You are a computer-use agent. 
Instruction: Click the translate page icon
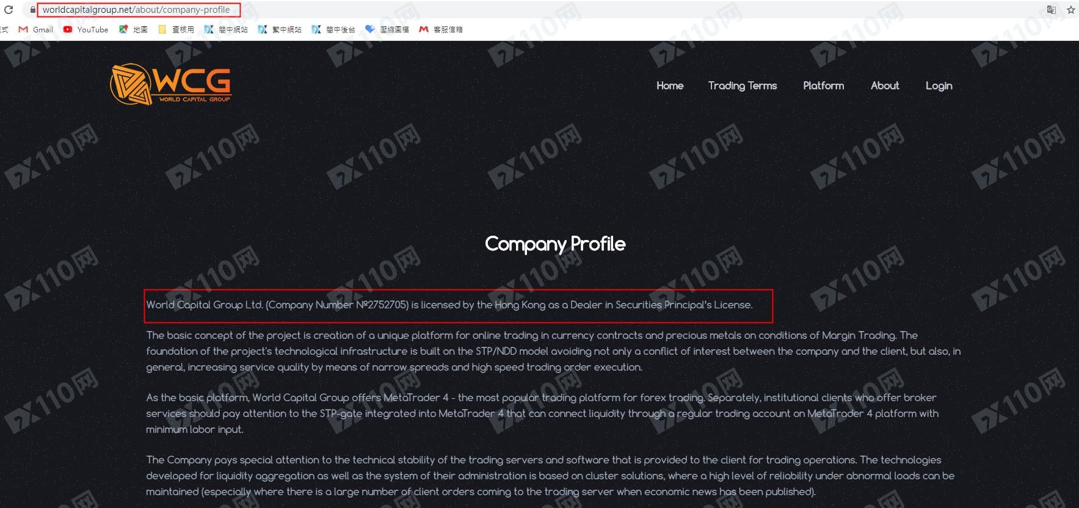point(1052,10)
